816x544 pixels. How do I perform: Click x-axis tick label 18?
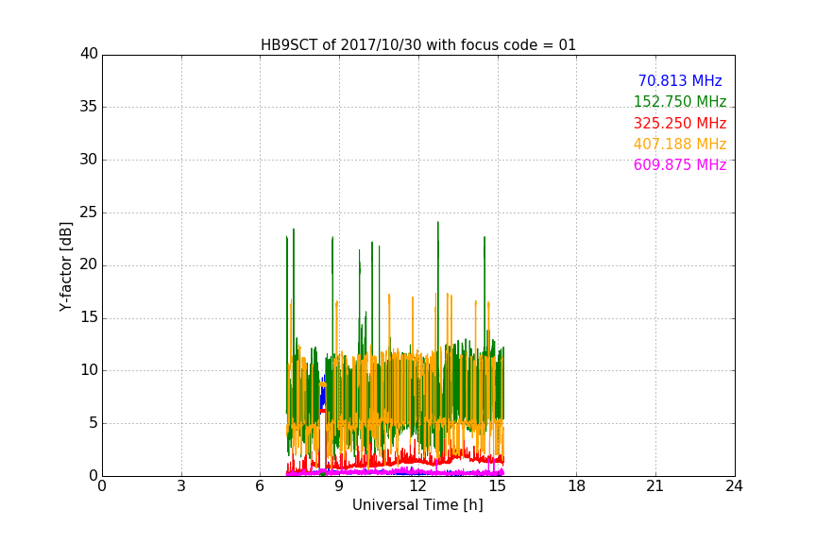(x=577, y=486)
